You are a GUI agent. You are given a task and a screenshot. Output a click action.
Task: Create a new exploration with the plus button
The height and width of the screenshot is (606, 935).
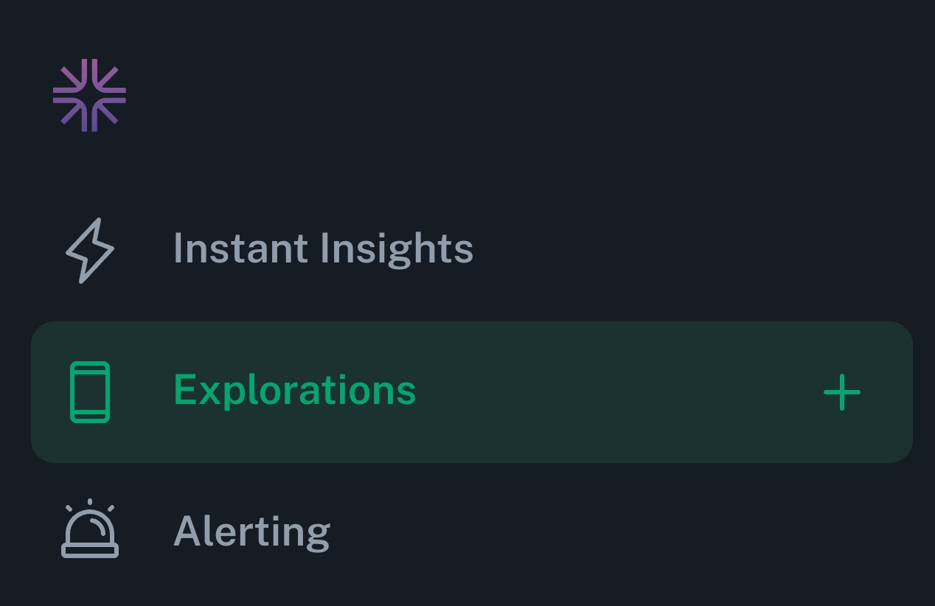(842, 391)
